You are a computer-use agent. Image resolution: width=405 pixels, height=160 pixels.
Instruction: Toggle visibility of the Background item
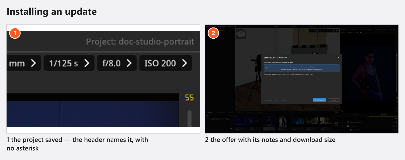pos(342,130)
